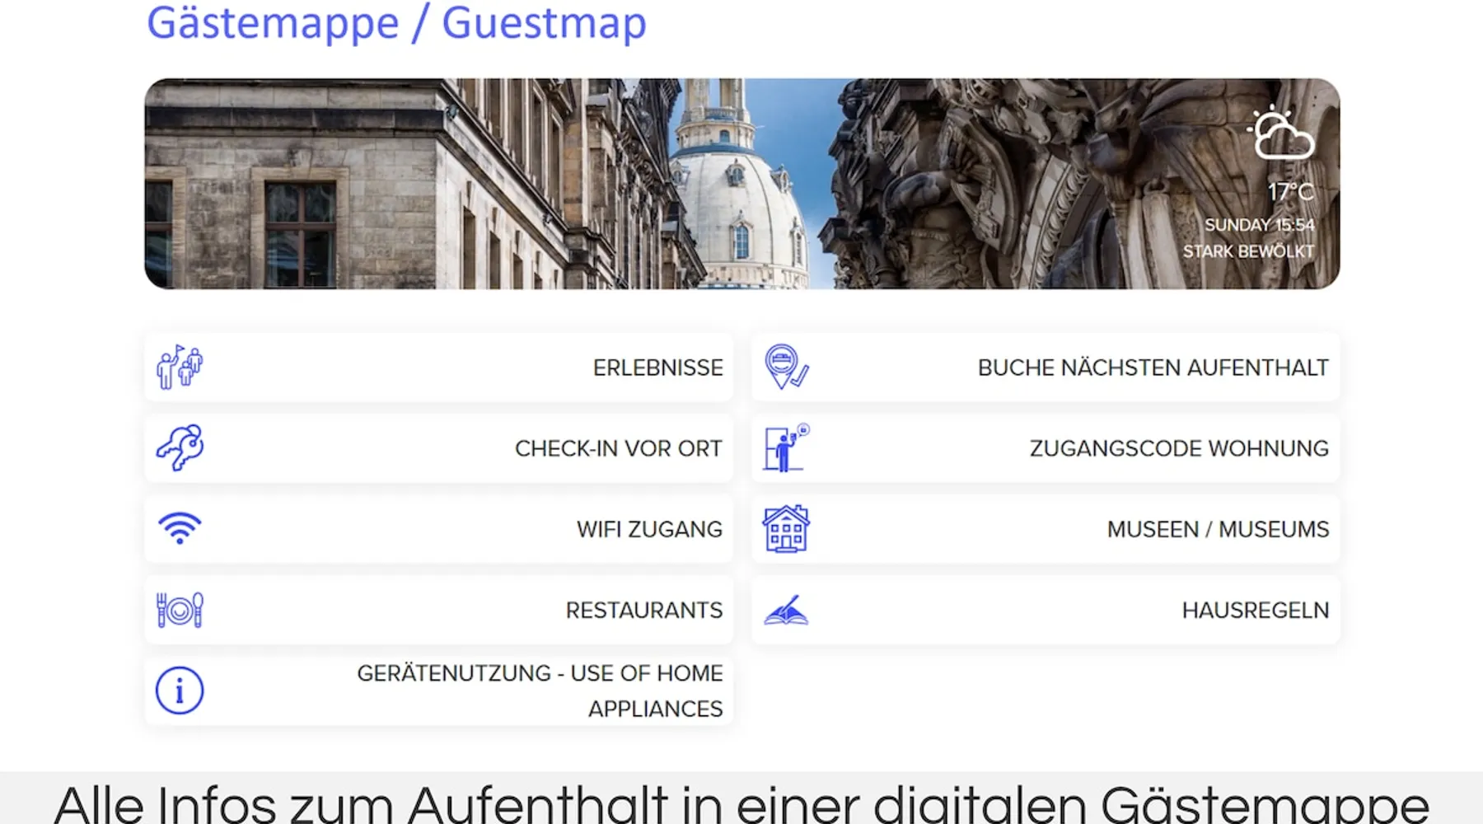Click the circled info icon
Screen dimensions: 1483x824
pos(180,691)
